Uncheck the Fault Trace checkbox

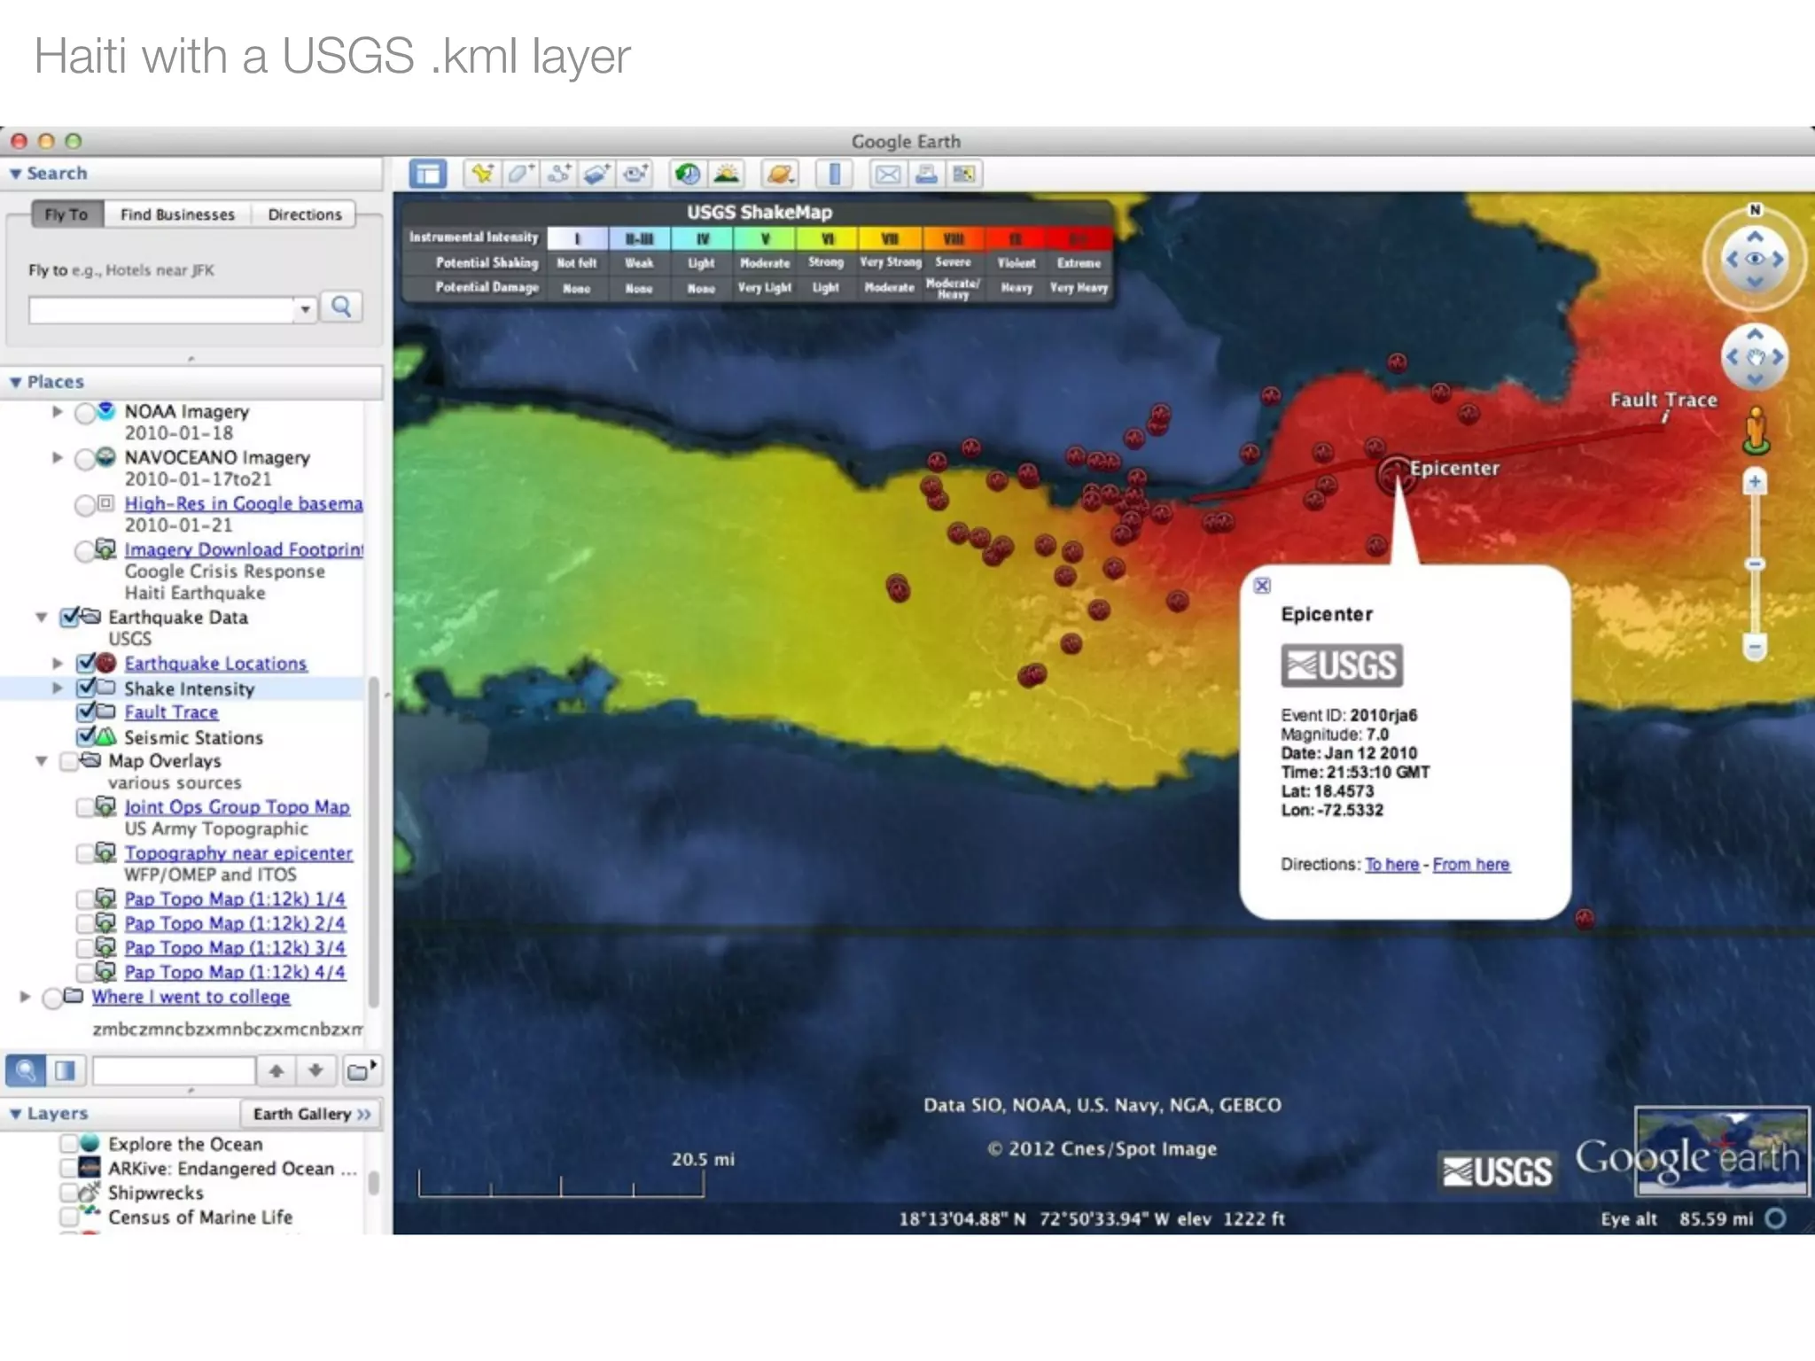pyautogui.click(x=86, y=712)
